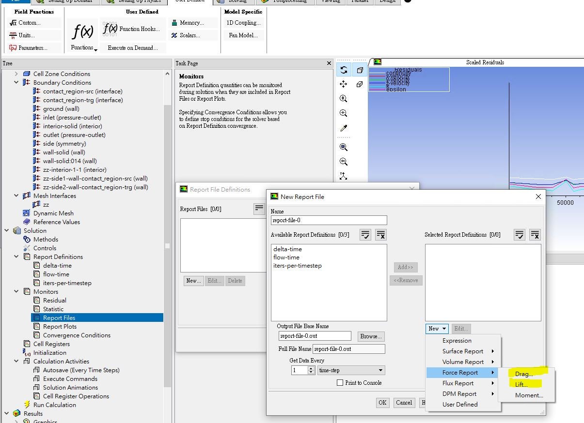
Task: Click the refresh view icon in graphics toolbar
Action: click(344, 70)
